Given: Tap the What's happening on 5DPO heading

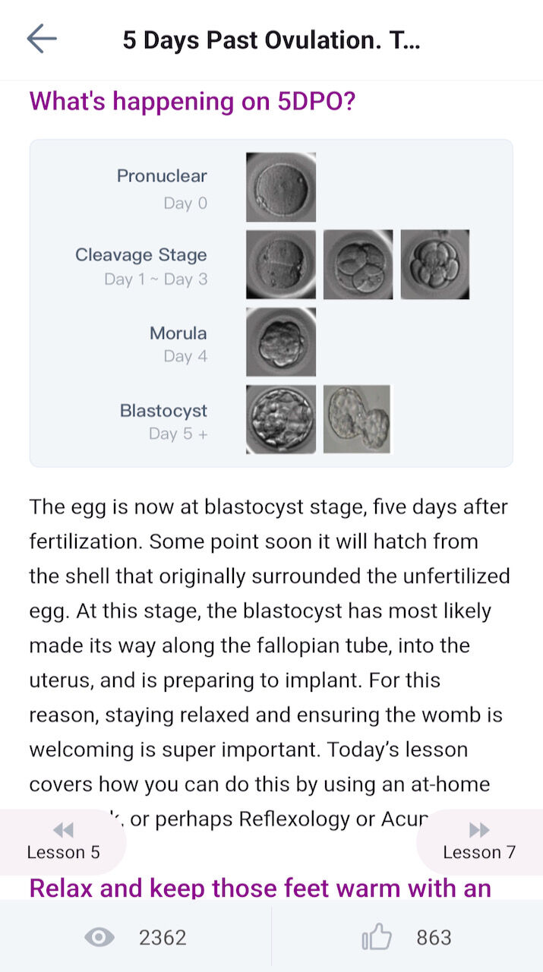Looking at the screenshot, I should coord(192,101).
